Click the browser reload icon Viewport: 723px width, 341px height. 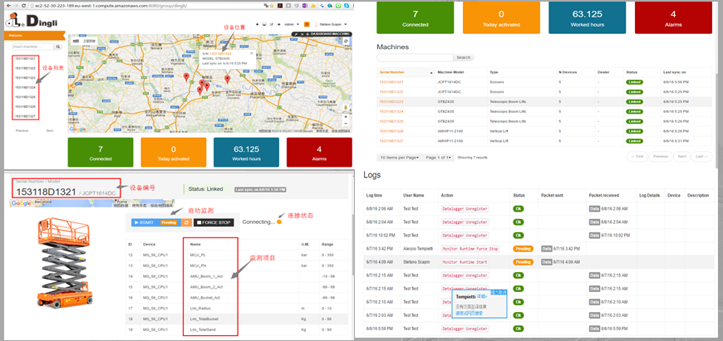(x=22, y=5)
